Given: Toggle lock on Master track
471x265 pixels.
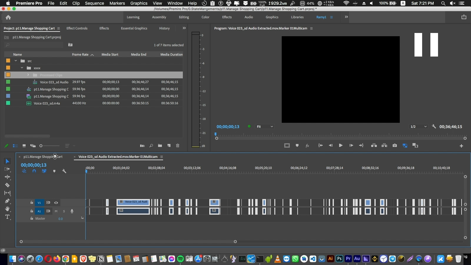Looking at the screenshot, I should [32, 218].
